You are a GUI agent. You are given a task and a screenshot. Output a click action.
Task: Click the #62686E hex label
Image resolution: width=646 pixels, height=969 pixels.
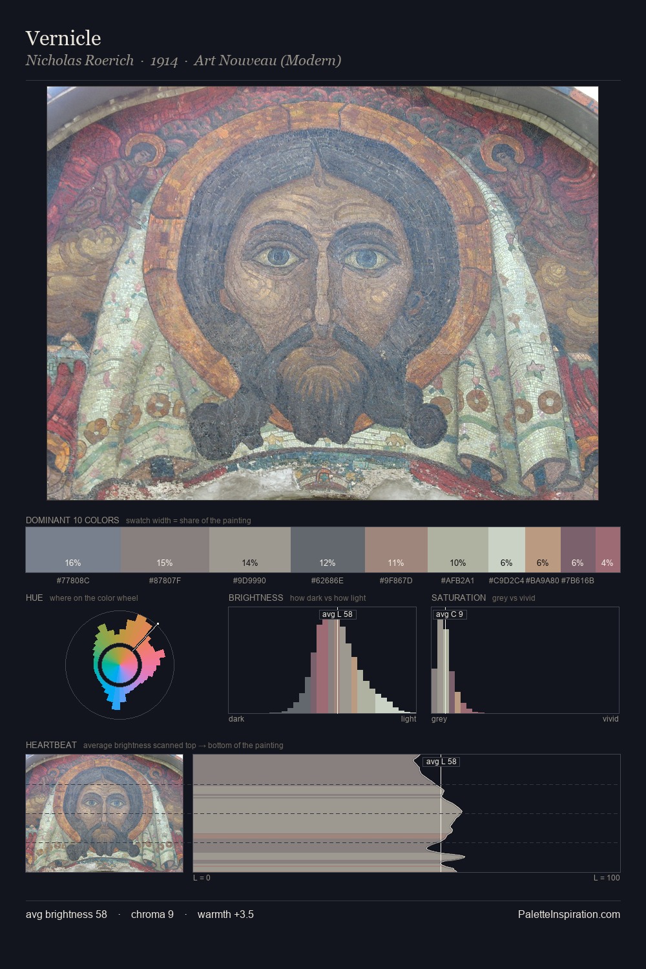(328, 581)
